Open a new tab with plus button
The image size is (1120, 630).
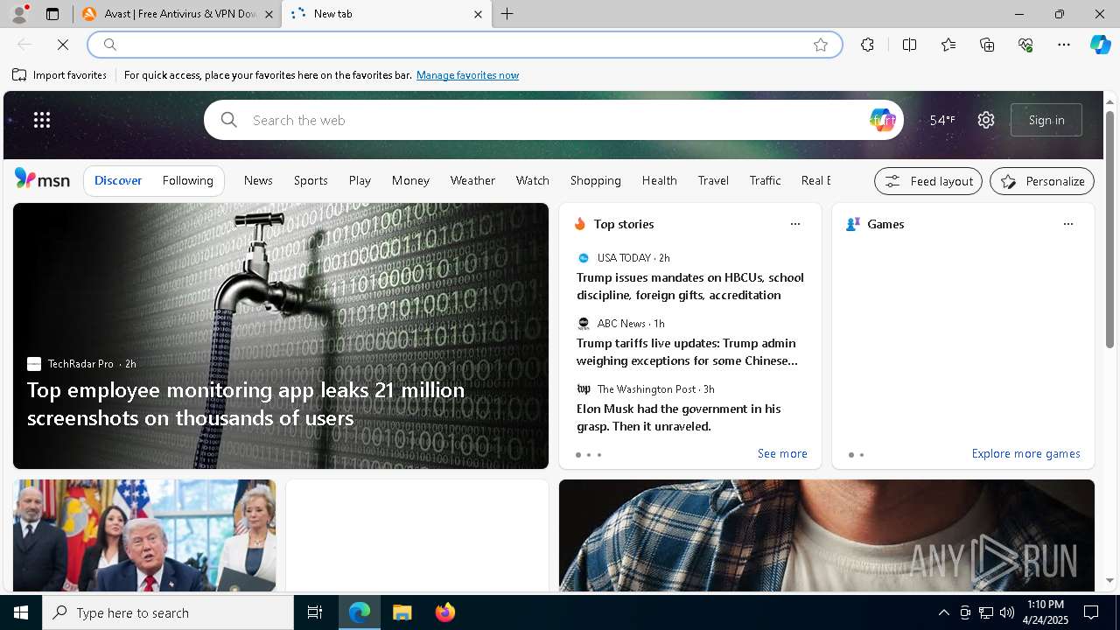coord(507,14)
